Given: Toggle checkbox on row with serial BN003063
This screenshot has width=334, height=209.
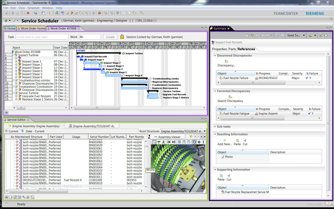Looking at the screenshot, I should (x=18, y=161).
